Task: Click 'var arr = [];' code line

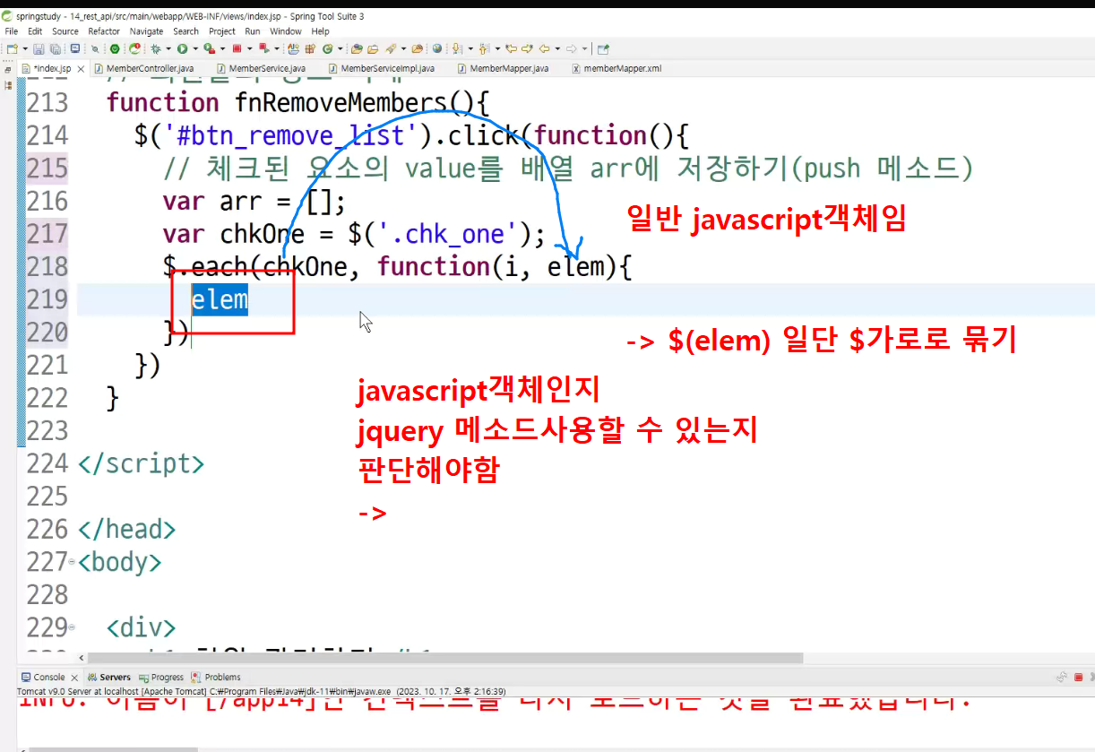Action: coord(254,201)
